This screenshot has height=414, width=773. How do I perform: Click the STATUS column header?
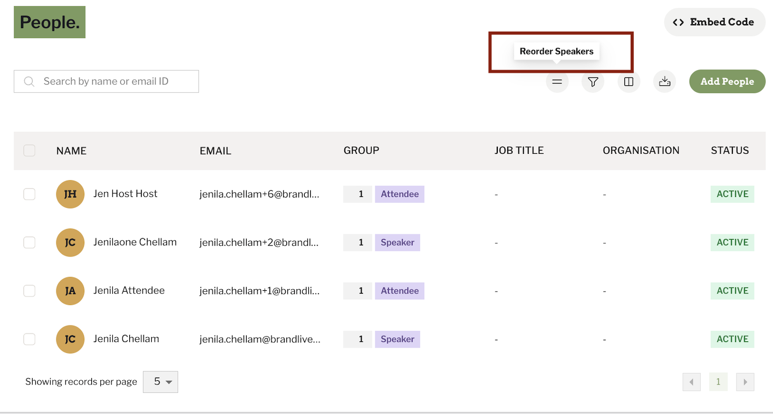pos(730,151)
